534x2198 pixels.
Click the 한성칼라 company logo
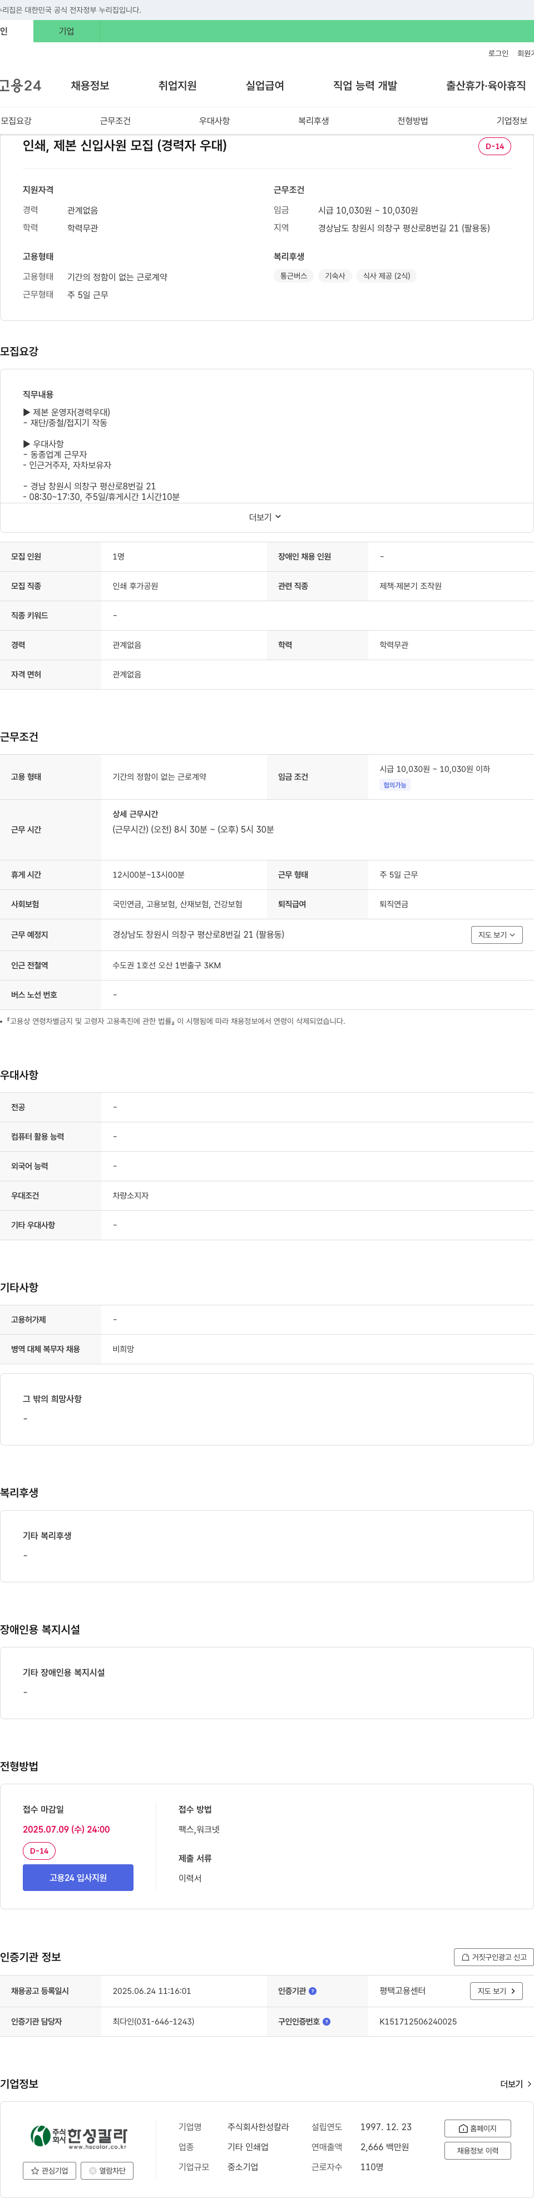click(x=78, y=2137)
